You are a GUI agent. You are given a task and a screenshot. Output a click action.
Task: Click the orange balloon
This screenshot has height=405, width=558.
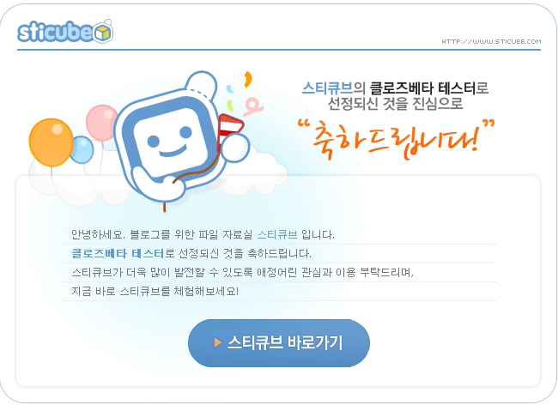(x=51, y=142)
